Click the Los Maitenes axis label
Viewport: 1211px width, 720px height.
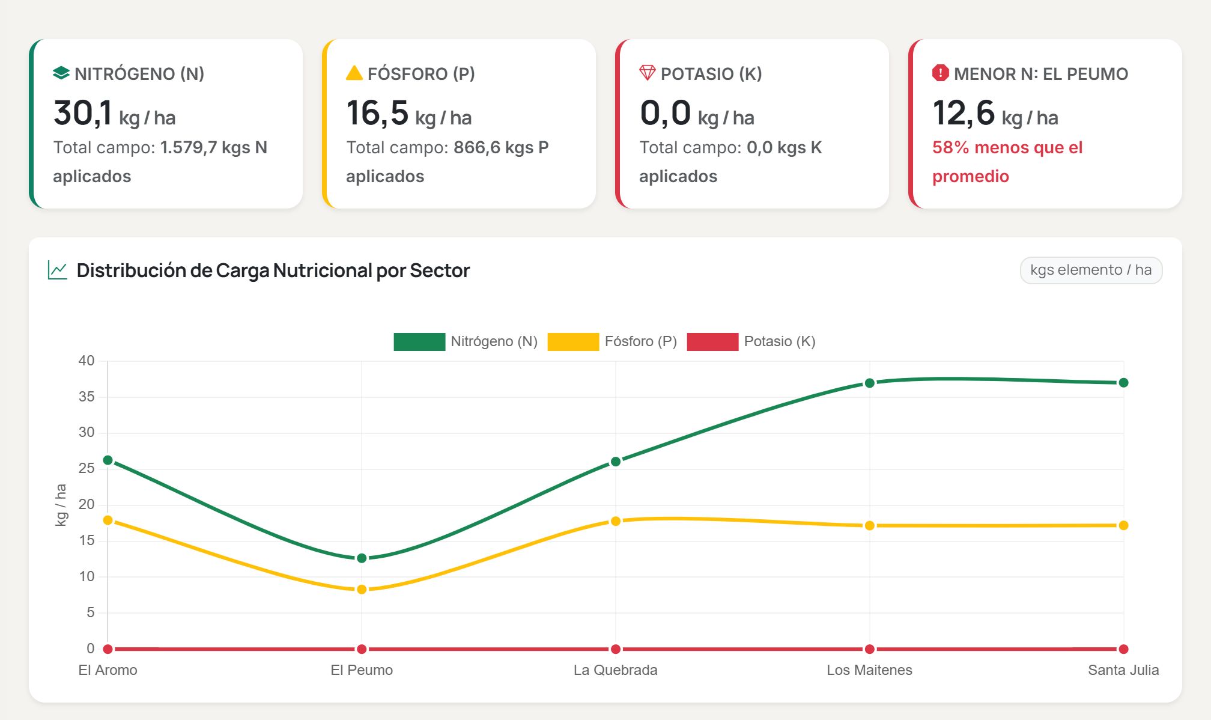pyautogui.click(x=869, y=670)
